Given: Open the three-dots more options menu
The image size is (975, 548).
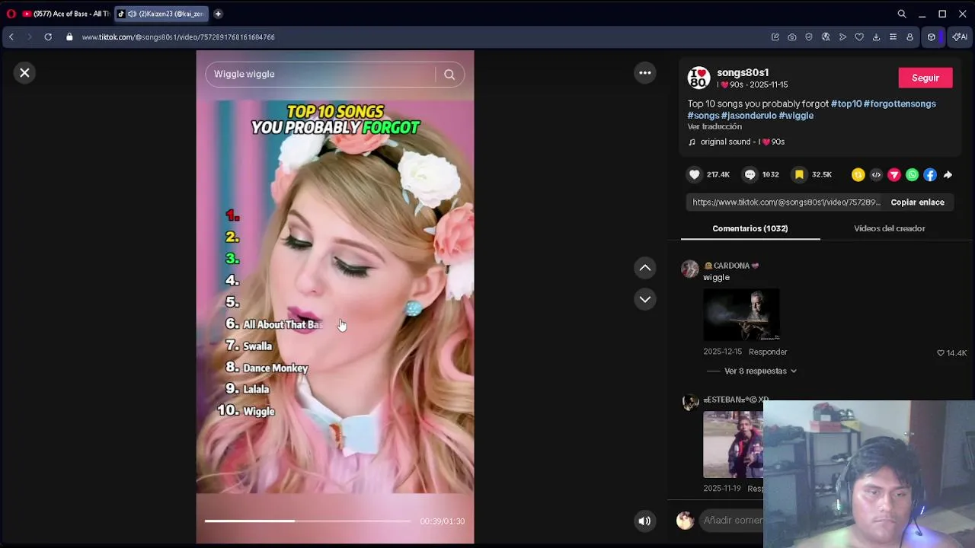Looking at the screenshot, I should 645,73.
